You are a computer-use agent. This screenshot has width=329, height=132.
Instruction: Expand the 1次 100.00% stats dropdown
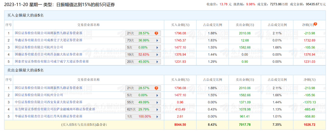[157, 116]
